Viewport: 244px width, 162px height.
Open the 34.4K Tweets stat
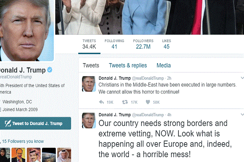[x=89, y=44]
